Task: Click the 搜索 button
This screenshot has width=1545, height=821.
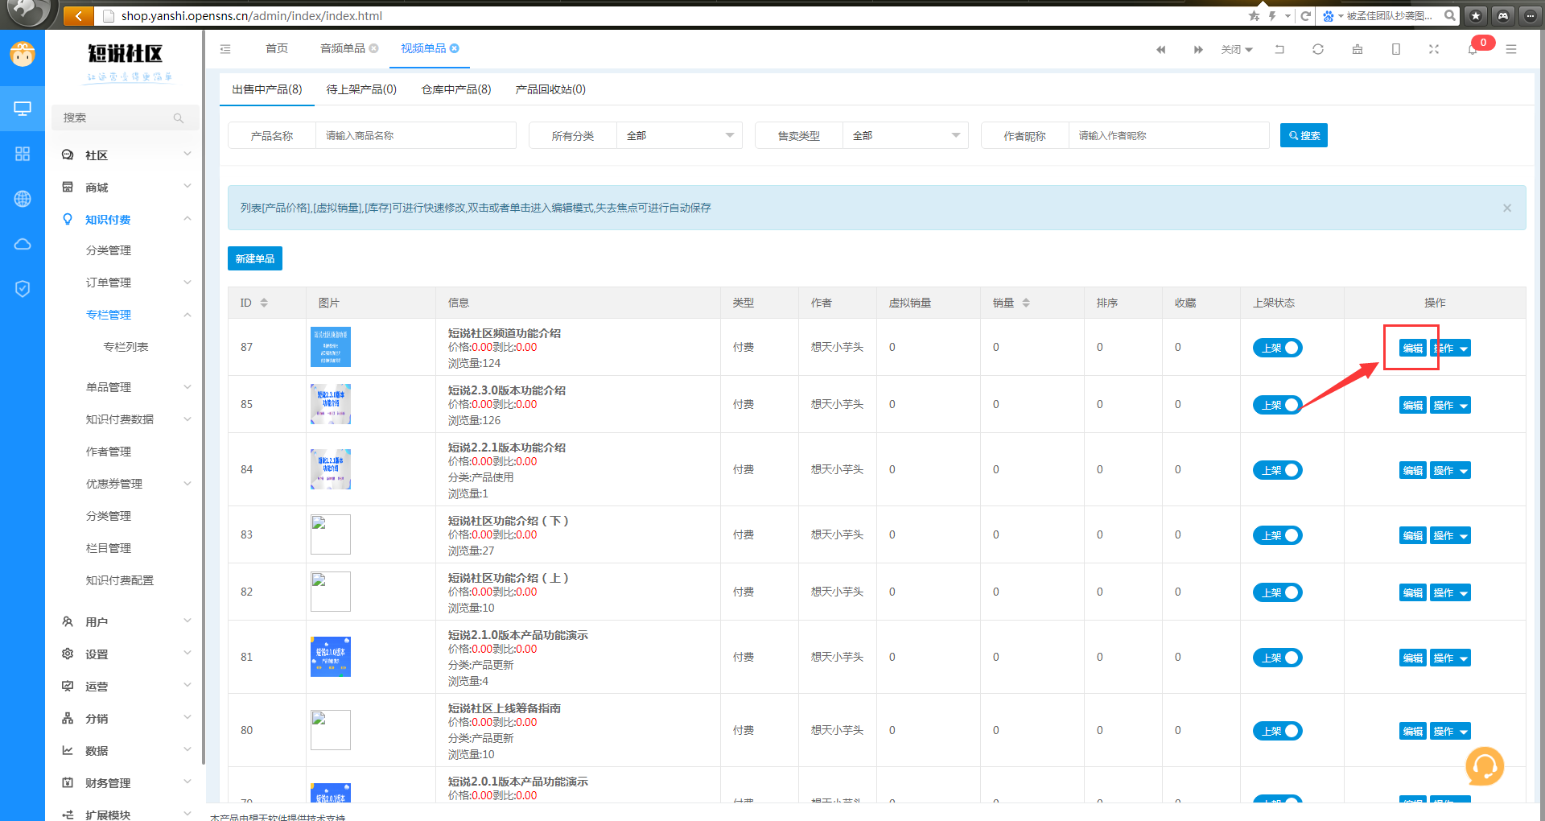Action: [1304, 135]
